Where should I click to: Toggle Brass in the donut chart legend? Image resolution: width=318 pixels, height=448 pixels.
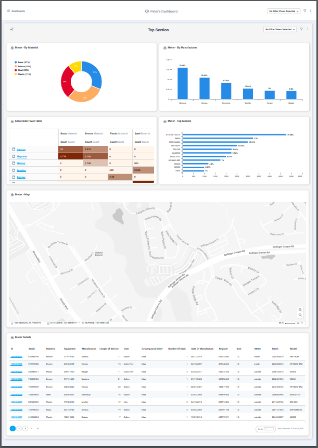pyautogui.click(x=23, y=62)
